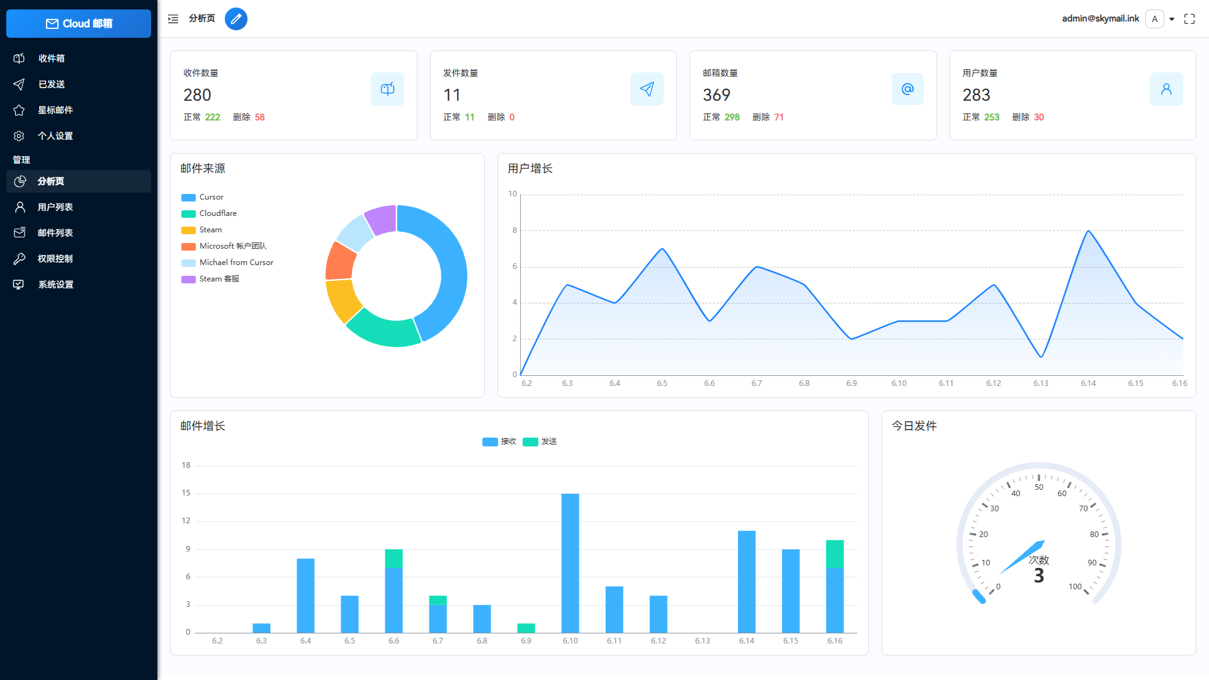Screen dimensions: 1209x680
Task: Click the 星标邮件 star icon
Action: pyautogui.click(x=18, y=110)
